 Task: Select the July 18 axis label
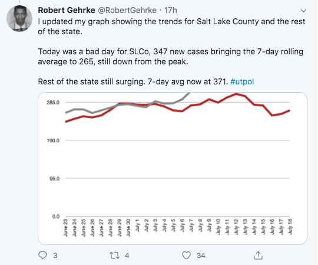290,227
